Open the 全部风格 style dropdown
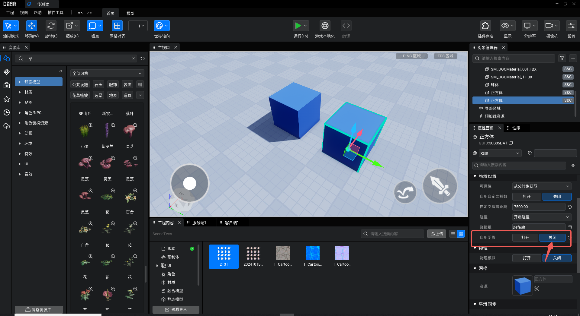The image size is (580, 316). pos(107,73)
